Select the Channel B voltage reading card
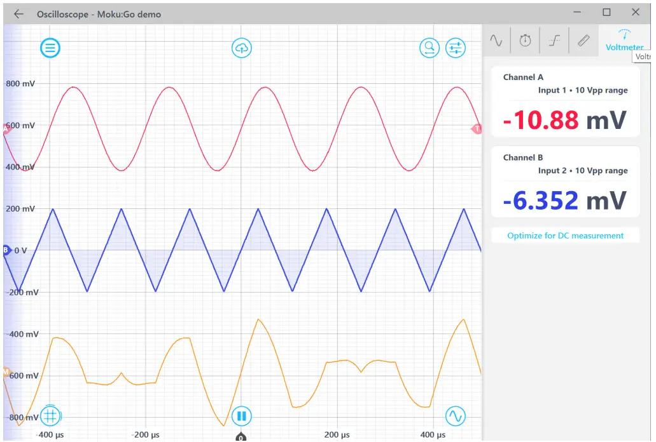Screen dimensions: 656x442 coord(565,181)
